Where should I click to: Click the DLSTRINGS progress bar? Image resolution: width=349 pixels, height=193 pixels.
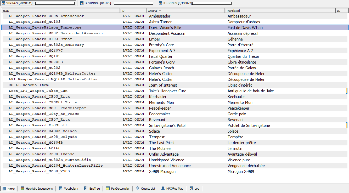click(133, 3)
